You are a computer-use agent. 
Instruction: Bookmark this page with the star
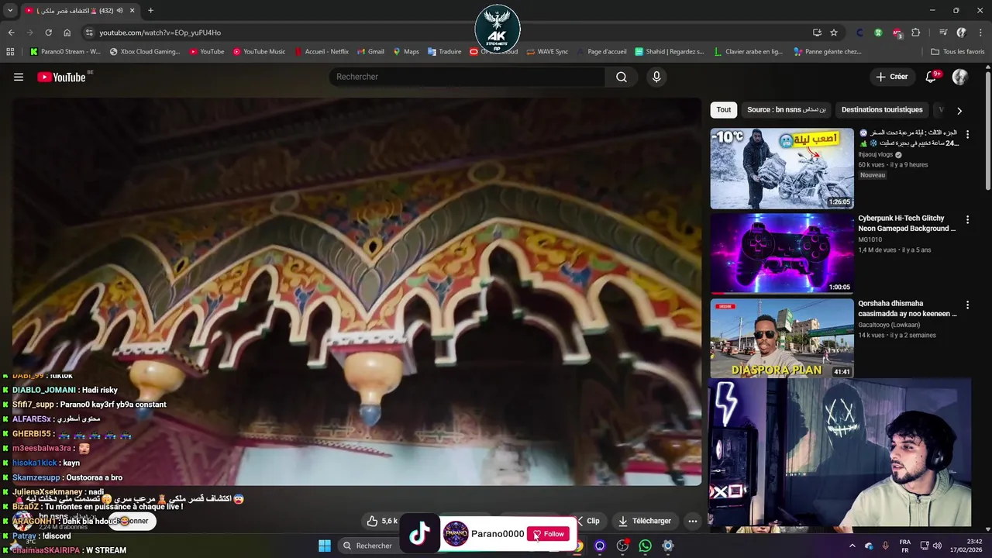[834, 33]
